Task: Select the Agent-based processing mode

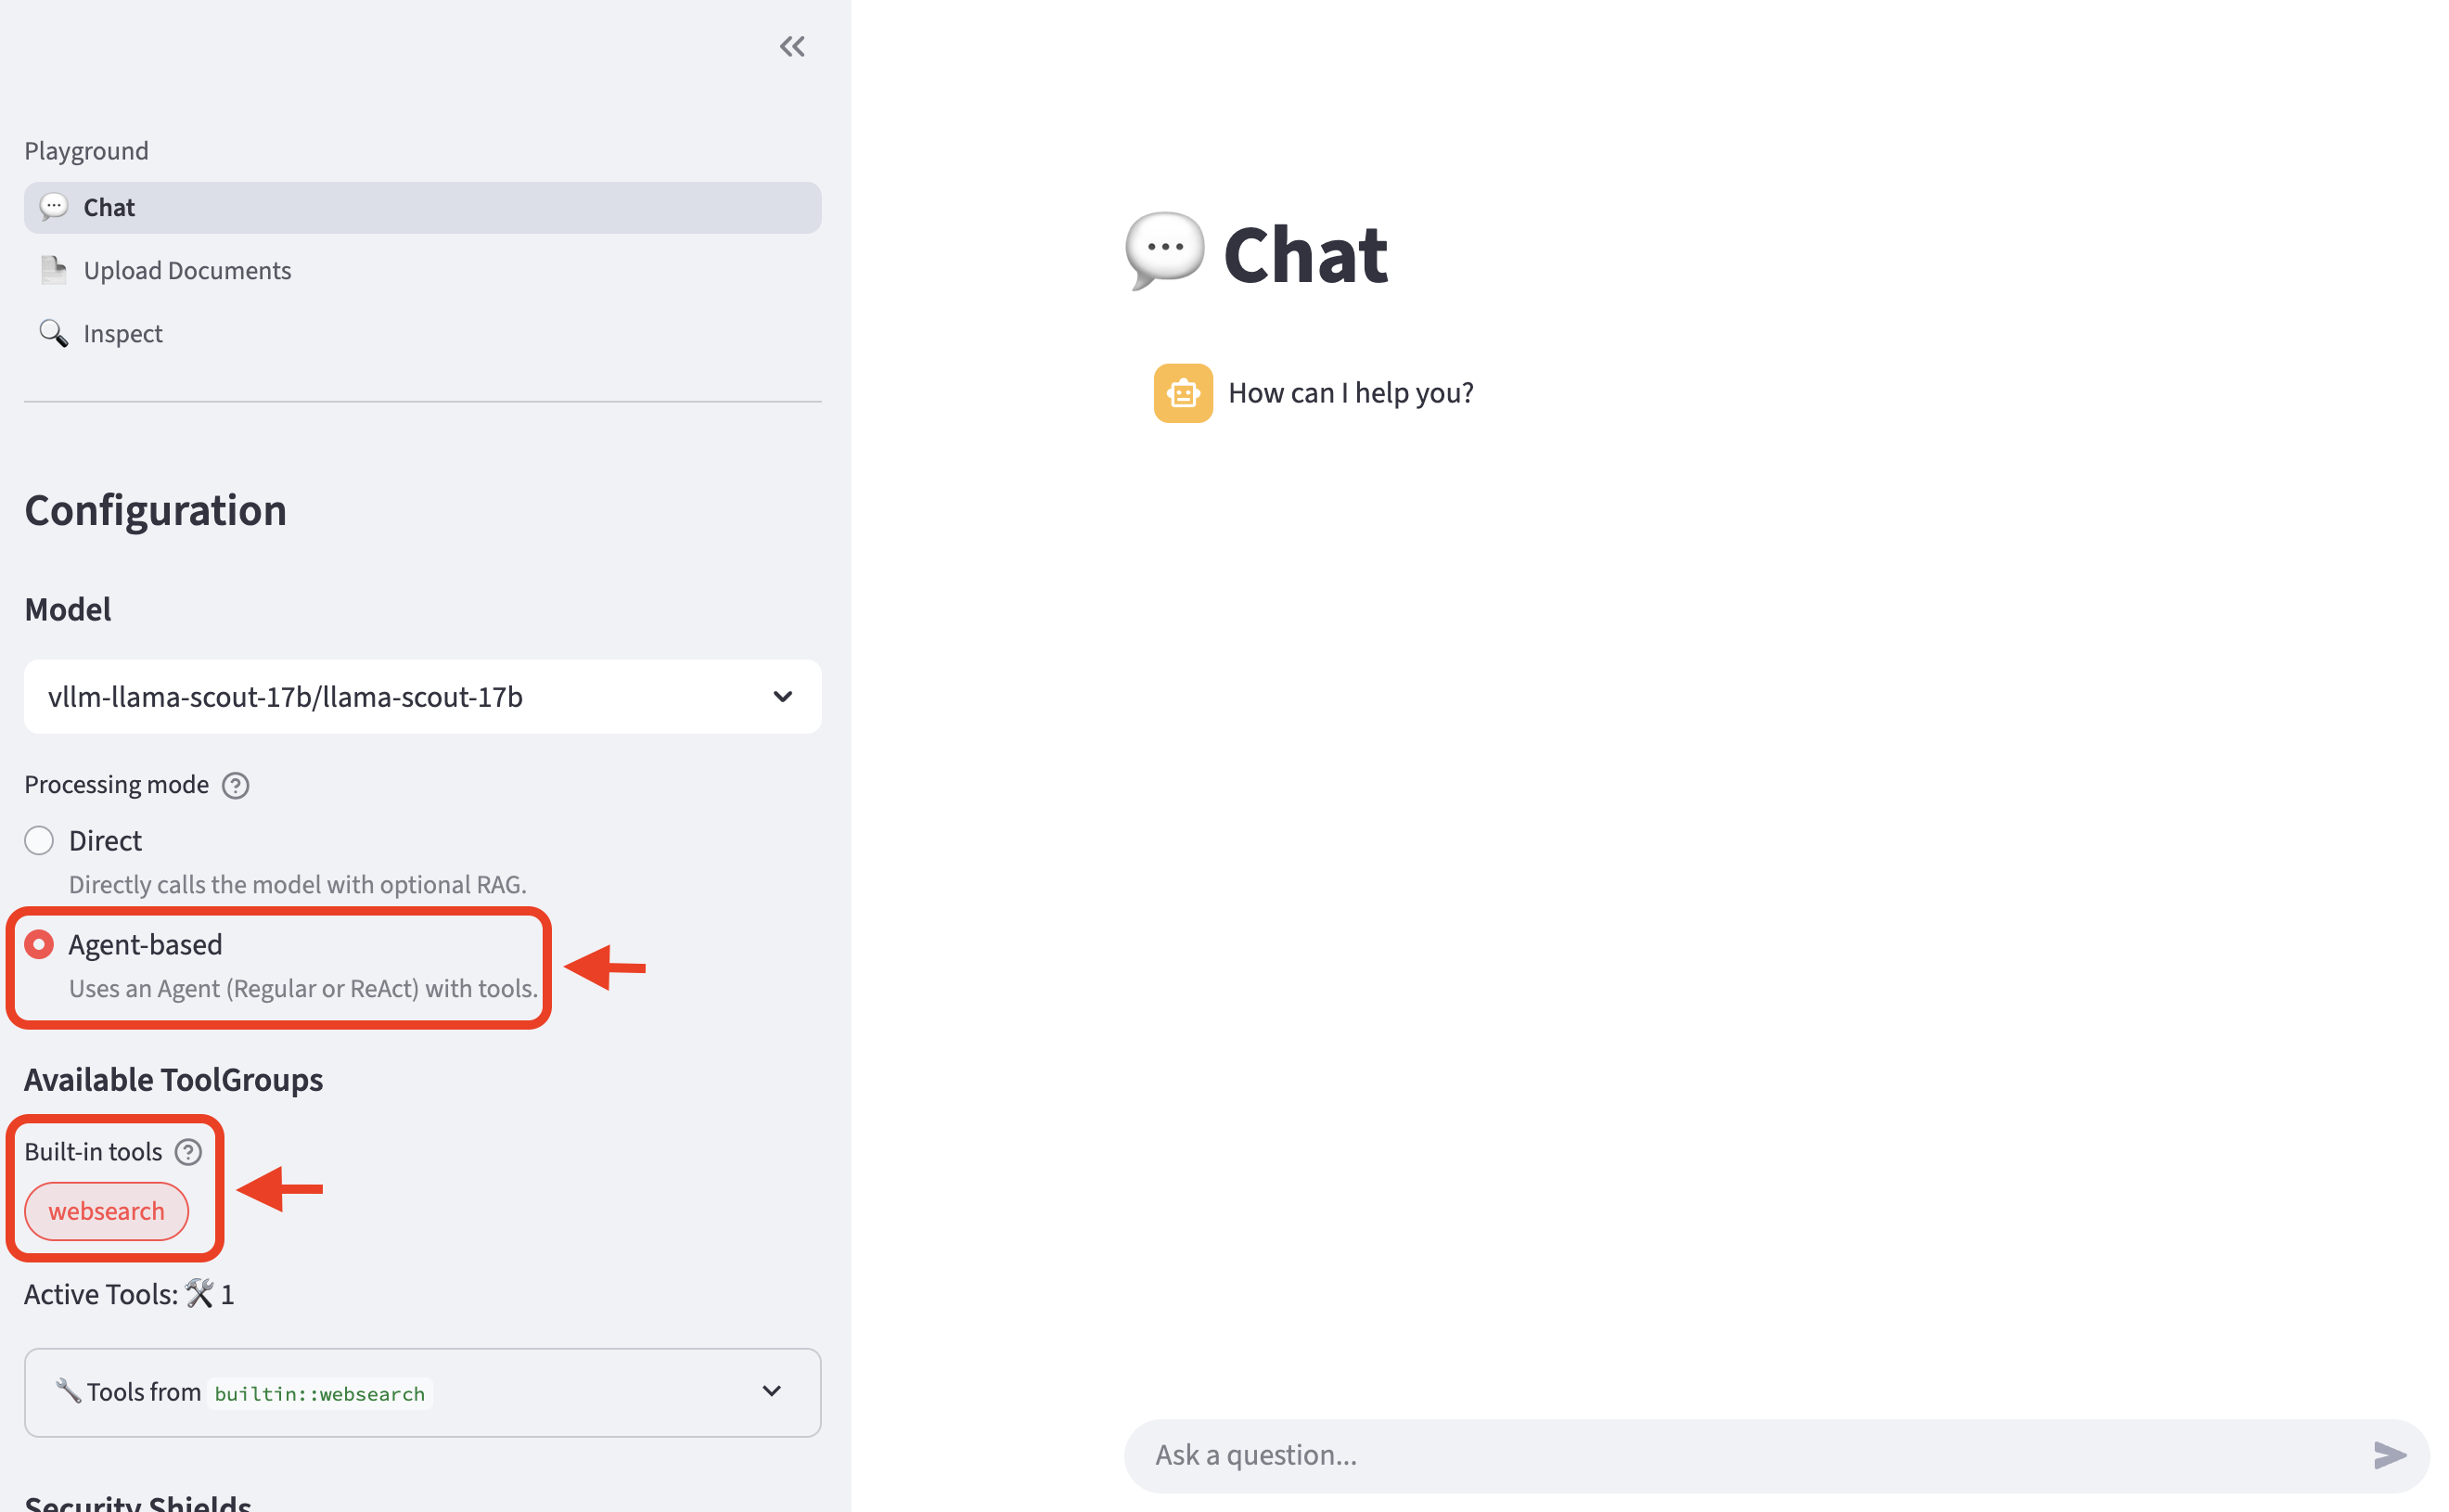Action: click(38, 943)
